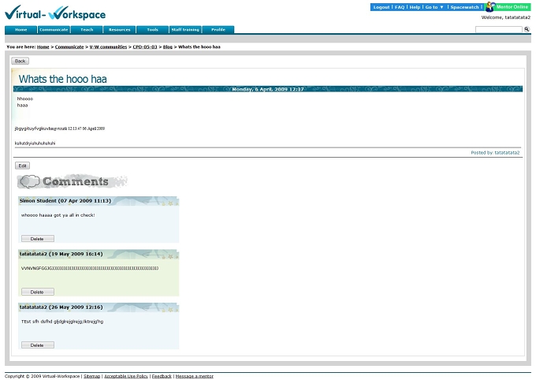Click the Virtual-Workspace logo

pyautogui.click(x=55, y=13)
